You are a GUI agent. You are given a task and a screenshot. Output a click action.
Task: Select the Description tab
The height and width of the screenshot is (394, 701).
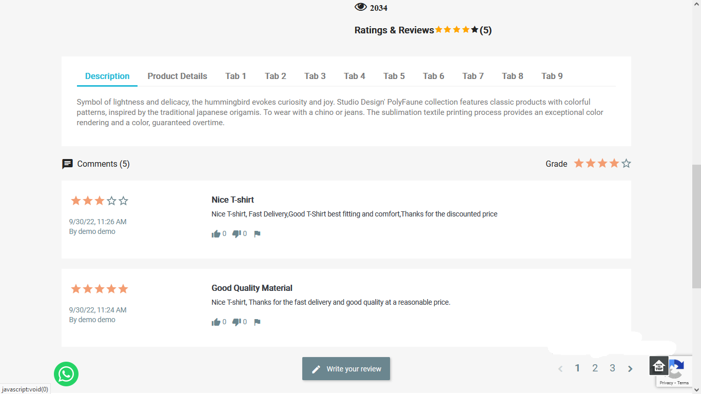pyautogui.click(x=107, y=76)
